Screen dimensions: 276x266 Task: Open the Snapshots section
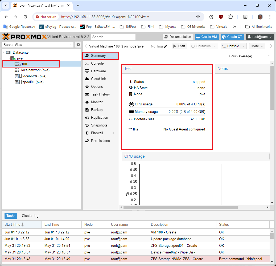click(x=101, y=125)
